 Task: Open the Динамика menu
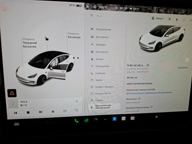100,37
